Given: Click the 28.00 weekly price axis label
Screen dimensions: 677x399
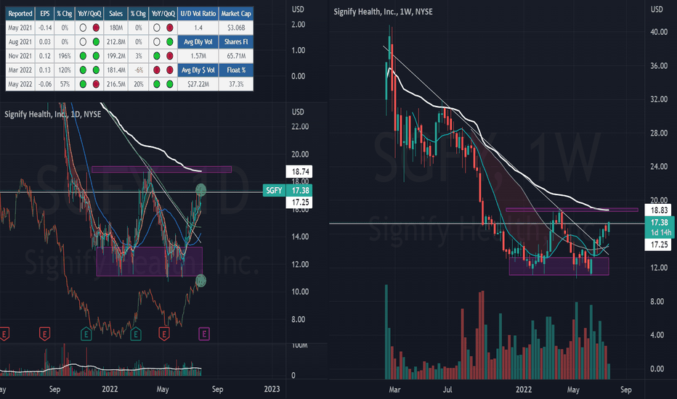Looking at the screenshot, I should click(659, 133).
